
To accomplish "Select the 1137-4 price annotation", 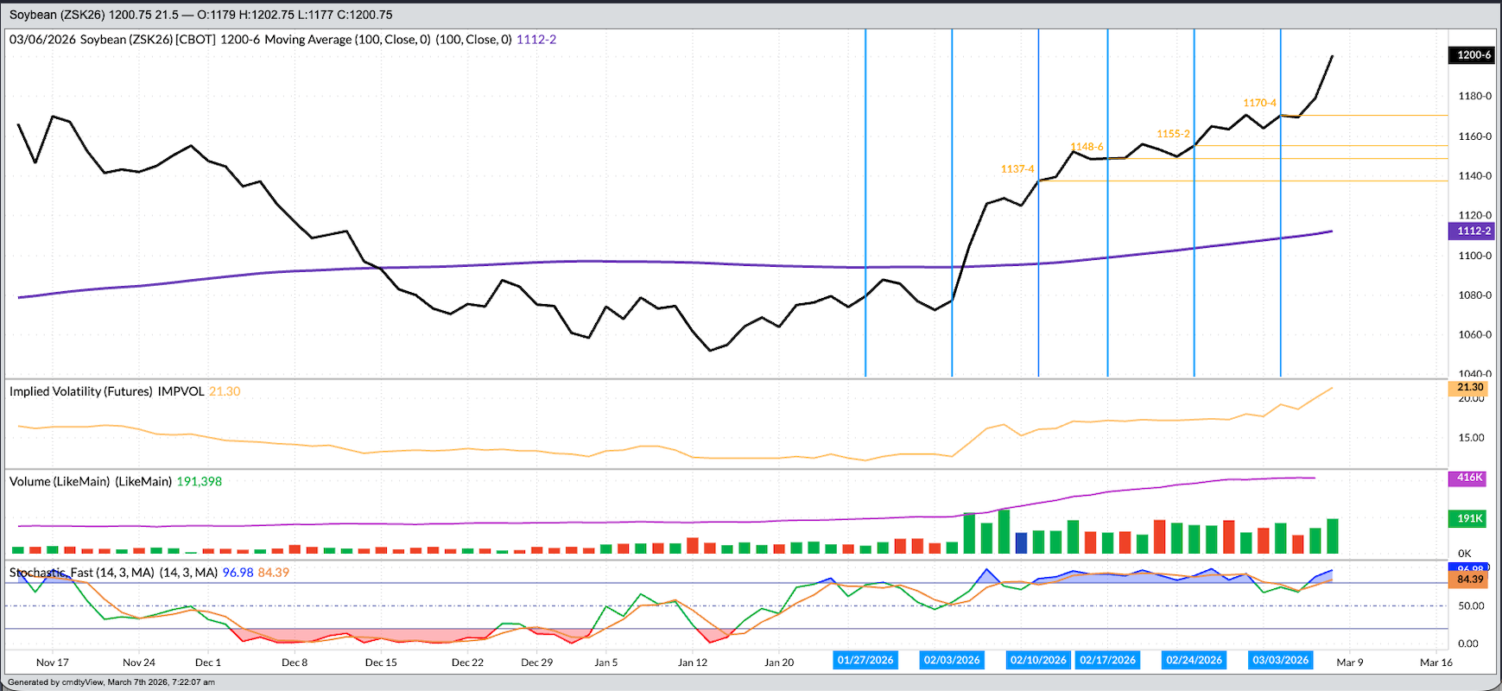I will point(1017,169).
